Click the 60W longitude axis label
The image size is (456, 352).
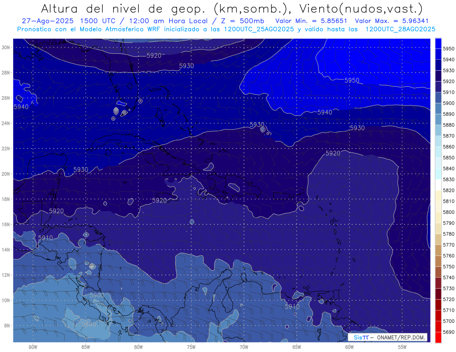pyautogui.click(x=350, y=347)
